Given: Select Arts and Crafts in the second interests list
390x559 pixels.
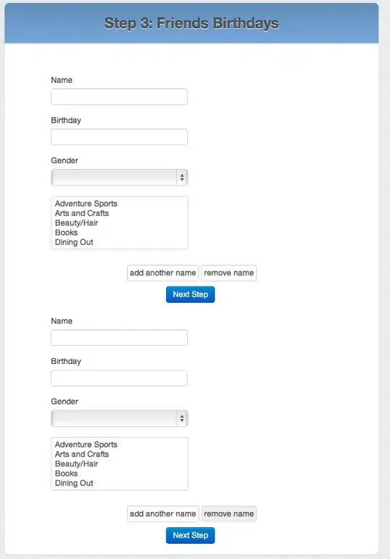Looking at the screenshot, I should 82,454.
